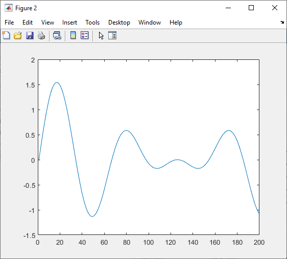
Task: Open the Tools menu
Action: pos(92,23)
